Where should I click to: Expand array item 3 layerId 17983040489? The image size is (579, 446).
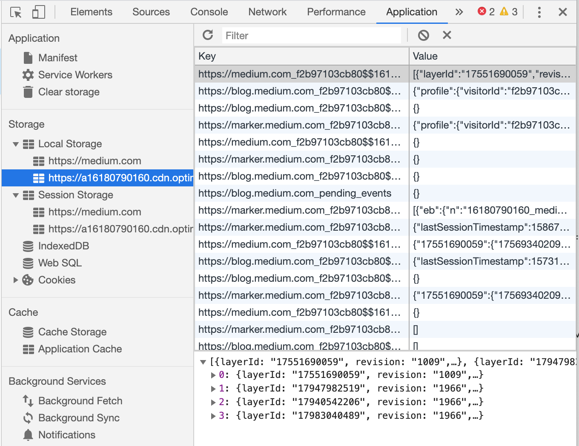(213, 416)
